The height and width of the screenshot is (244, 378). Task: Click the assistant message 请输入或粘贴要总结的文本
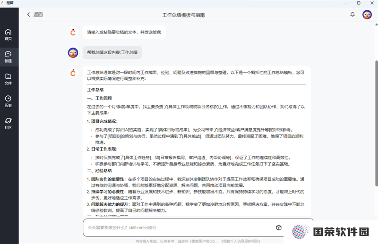[x=124, y=32]
